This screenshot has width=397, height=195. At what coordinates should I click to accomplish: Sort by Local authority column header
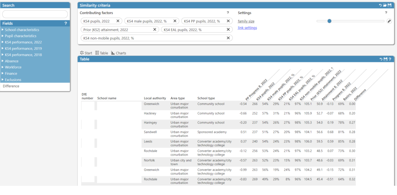coord(155,98)
